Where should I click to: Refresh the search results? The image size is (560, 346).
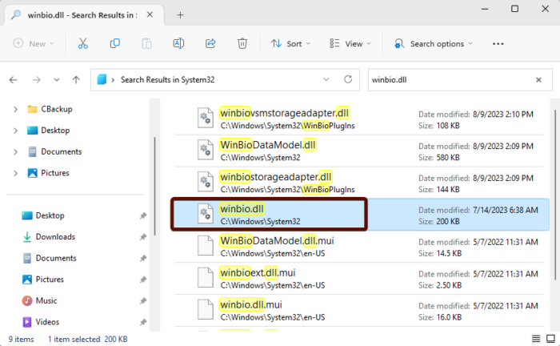[x=347, y=79]
